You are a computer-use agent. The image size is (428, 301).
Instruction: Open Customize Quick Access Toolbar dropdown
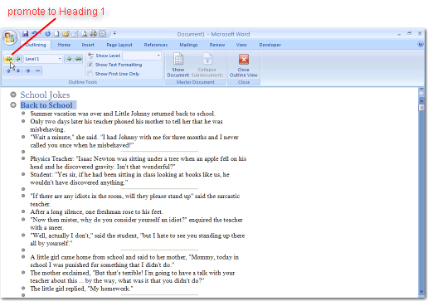(114, 34)
